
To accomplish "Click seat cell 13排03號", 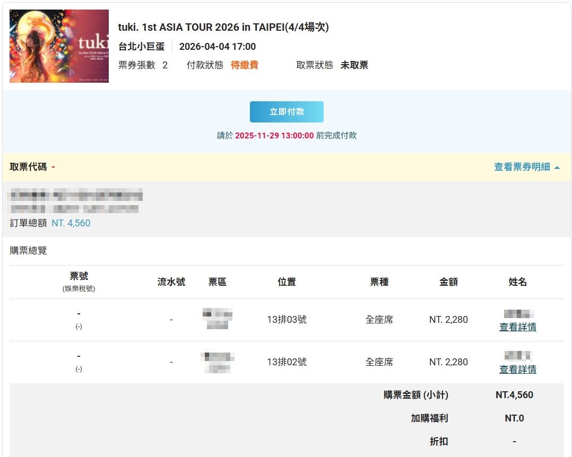I will pos(287,320).
